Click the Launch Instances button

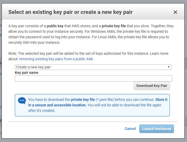(x=156, y=129)
